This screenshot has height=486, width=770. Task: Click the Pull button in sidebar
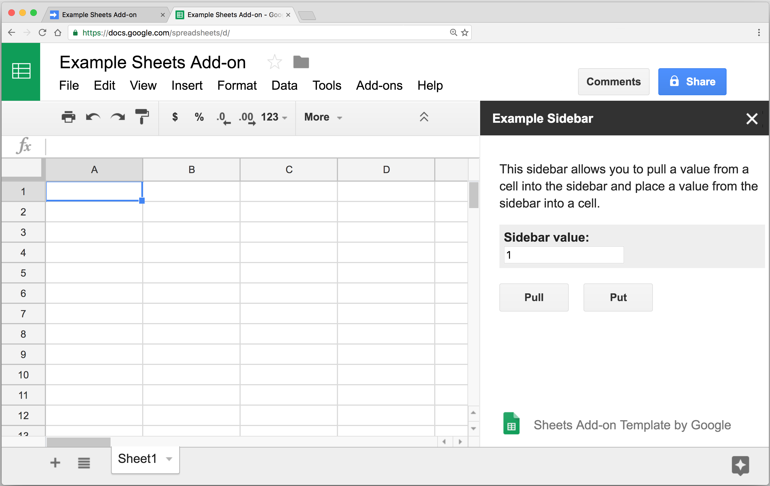pos(534,297)
